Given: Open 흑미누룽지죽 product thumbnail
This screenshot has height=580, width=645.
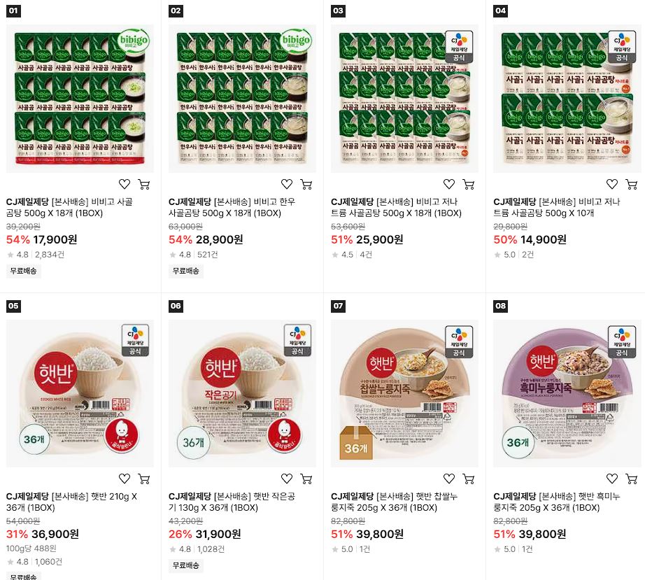Looking at the screenshot, I should (567, 393).
